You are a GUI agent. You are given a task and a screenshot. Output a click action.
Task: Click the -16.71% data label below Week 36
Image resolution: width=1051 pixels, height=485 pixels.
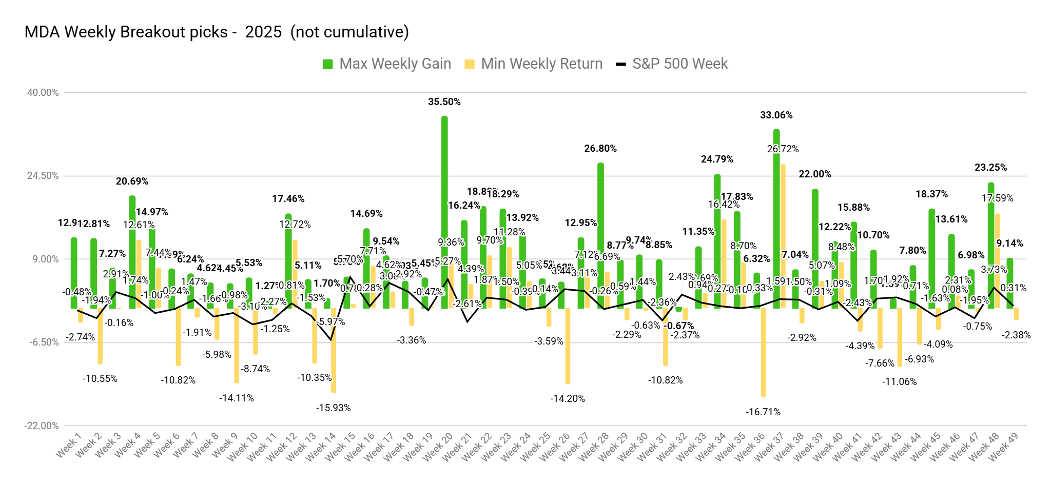(x=763, y=412)
